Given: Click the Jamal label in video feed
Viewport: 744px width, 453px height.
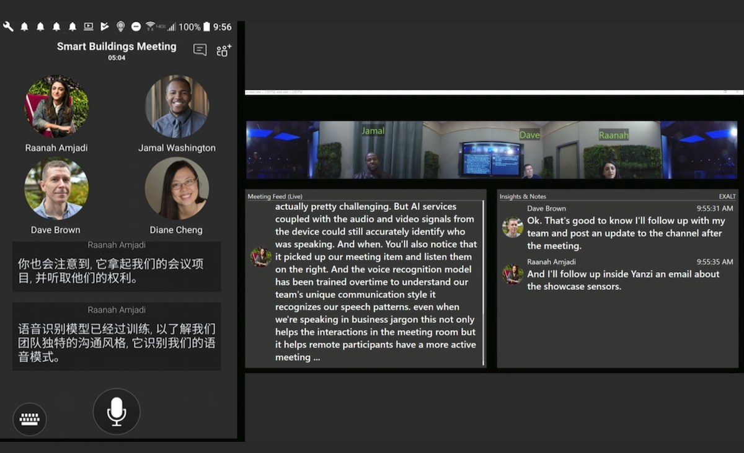Looking at the screenshot, I should coord(373,131).
